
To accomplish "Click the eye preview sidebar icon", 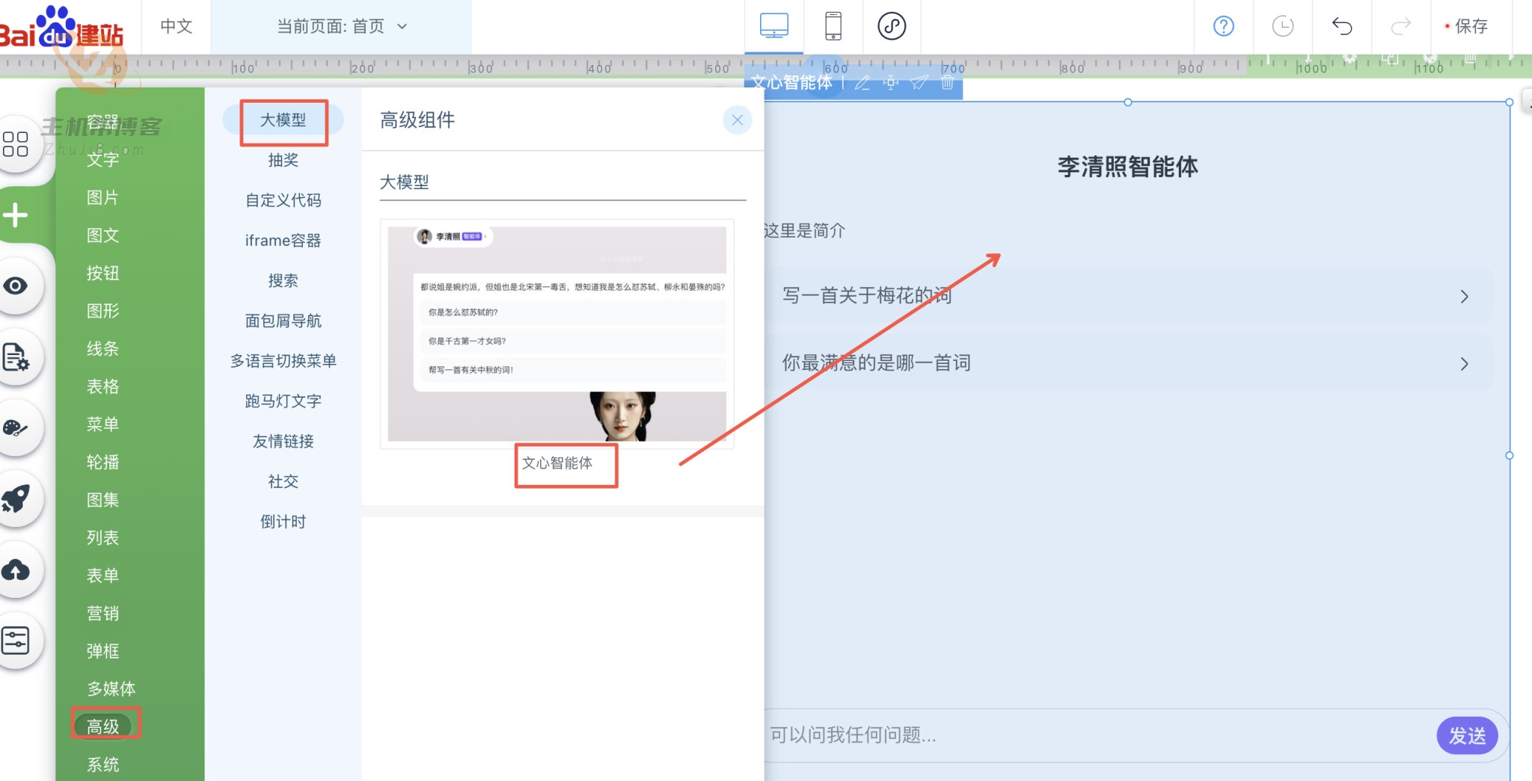I will tap(15, 285).
